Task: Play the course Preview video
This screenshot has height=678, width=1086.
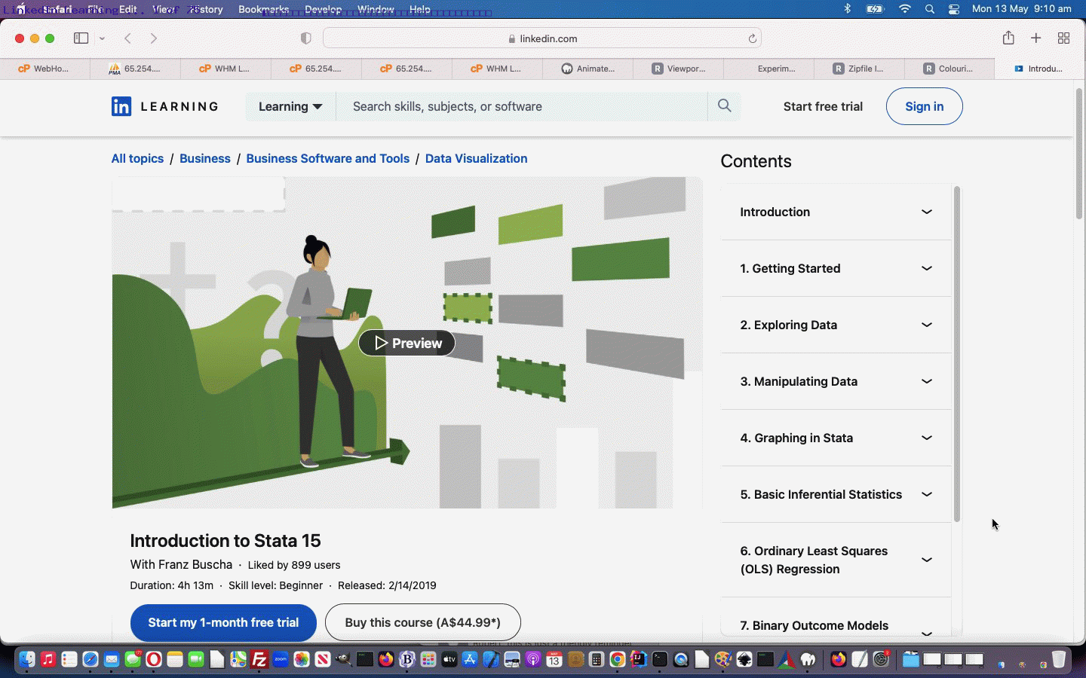Action: pos(406,343)
